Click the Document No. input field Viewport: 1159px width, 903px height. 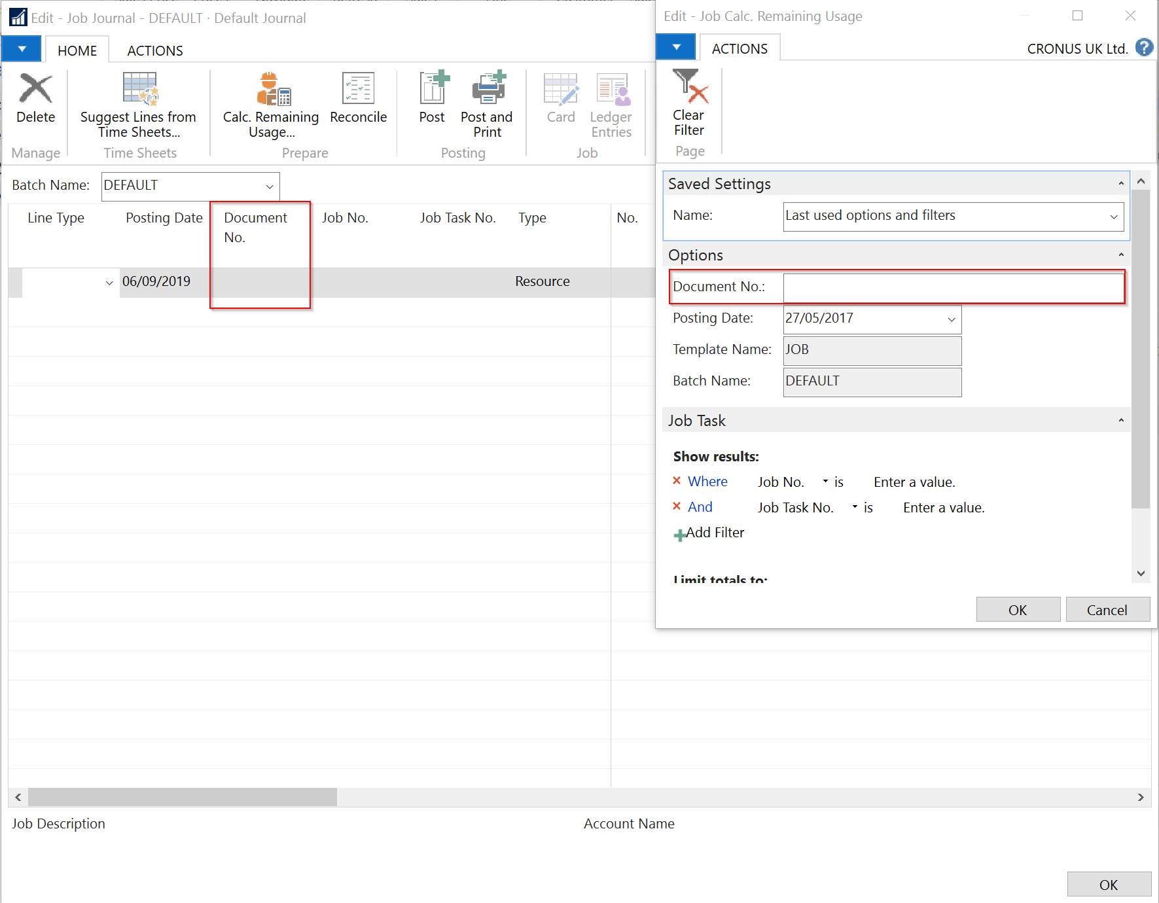click(x=953, y=287)
